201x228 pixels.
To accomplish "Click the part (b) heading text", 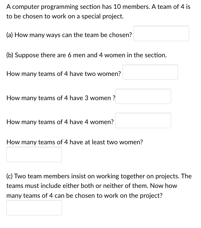I will click(86, 55).
